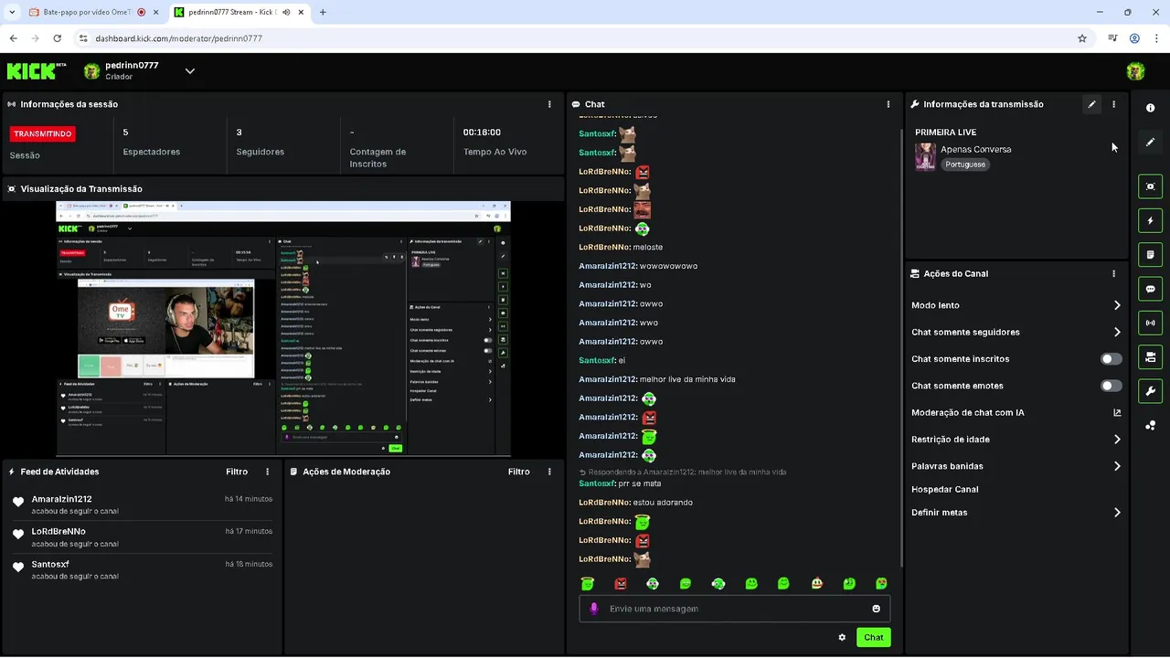Expand Restrição de idade options

tap(1016, 440)
